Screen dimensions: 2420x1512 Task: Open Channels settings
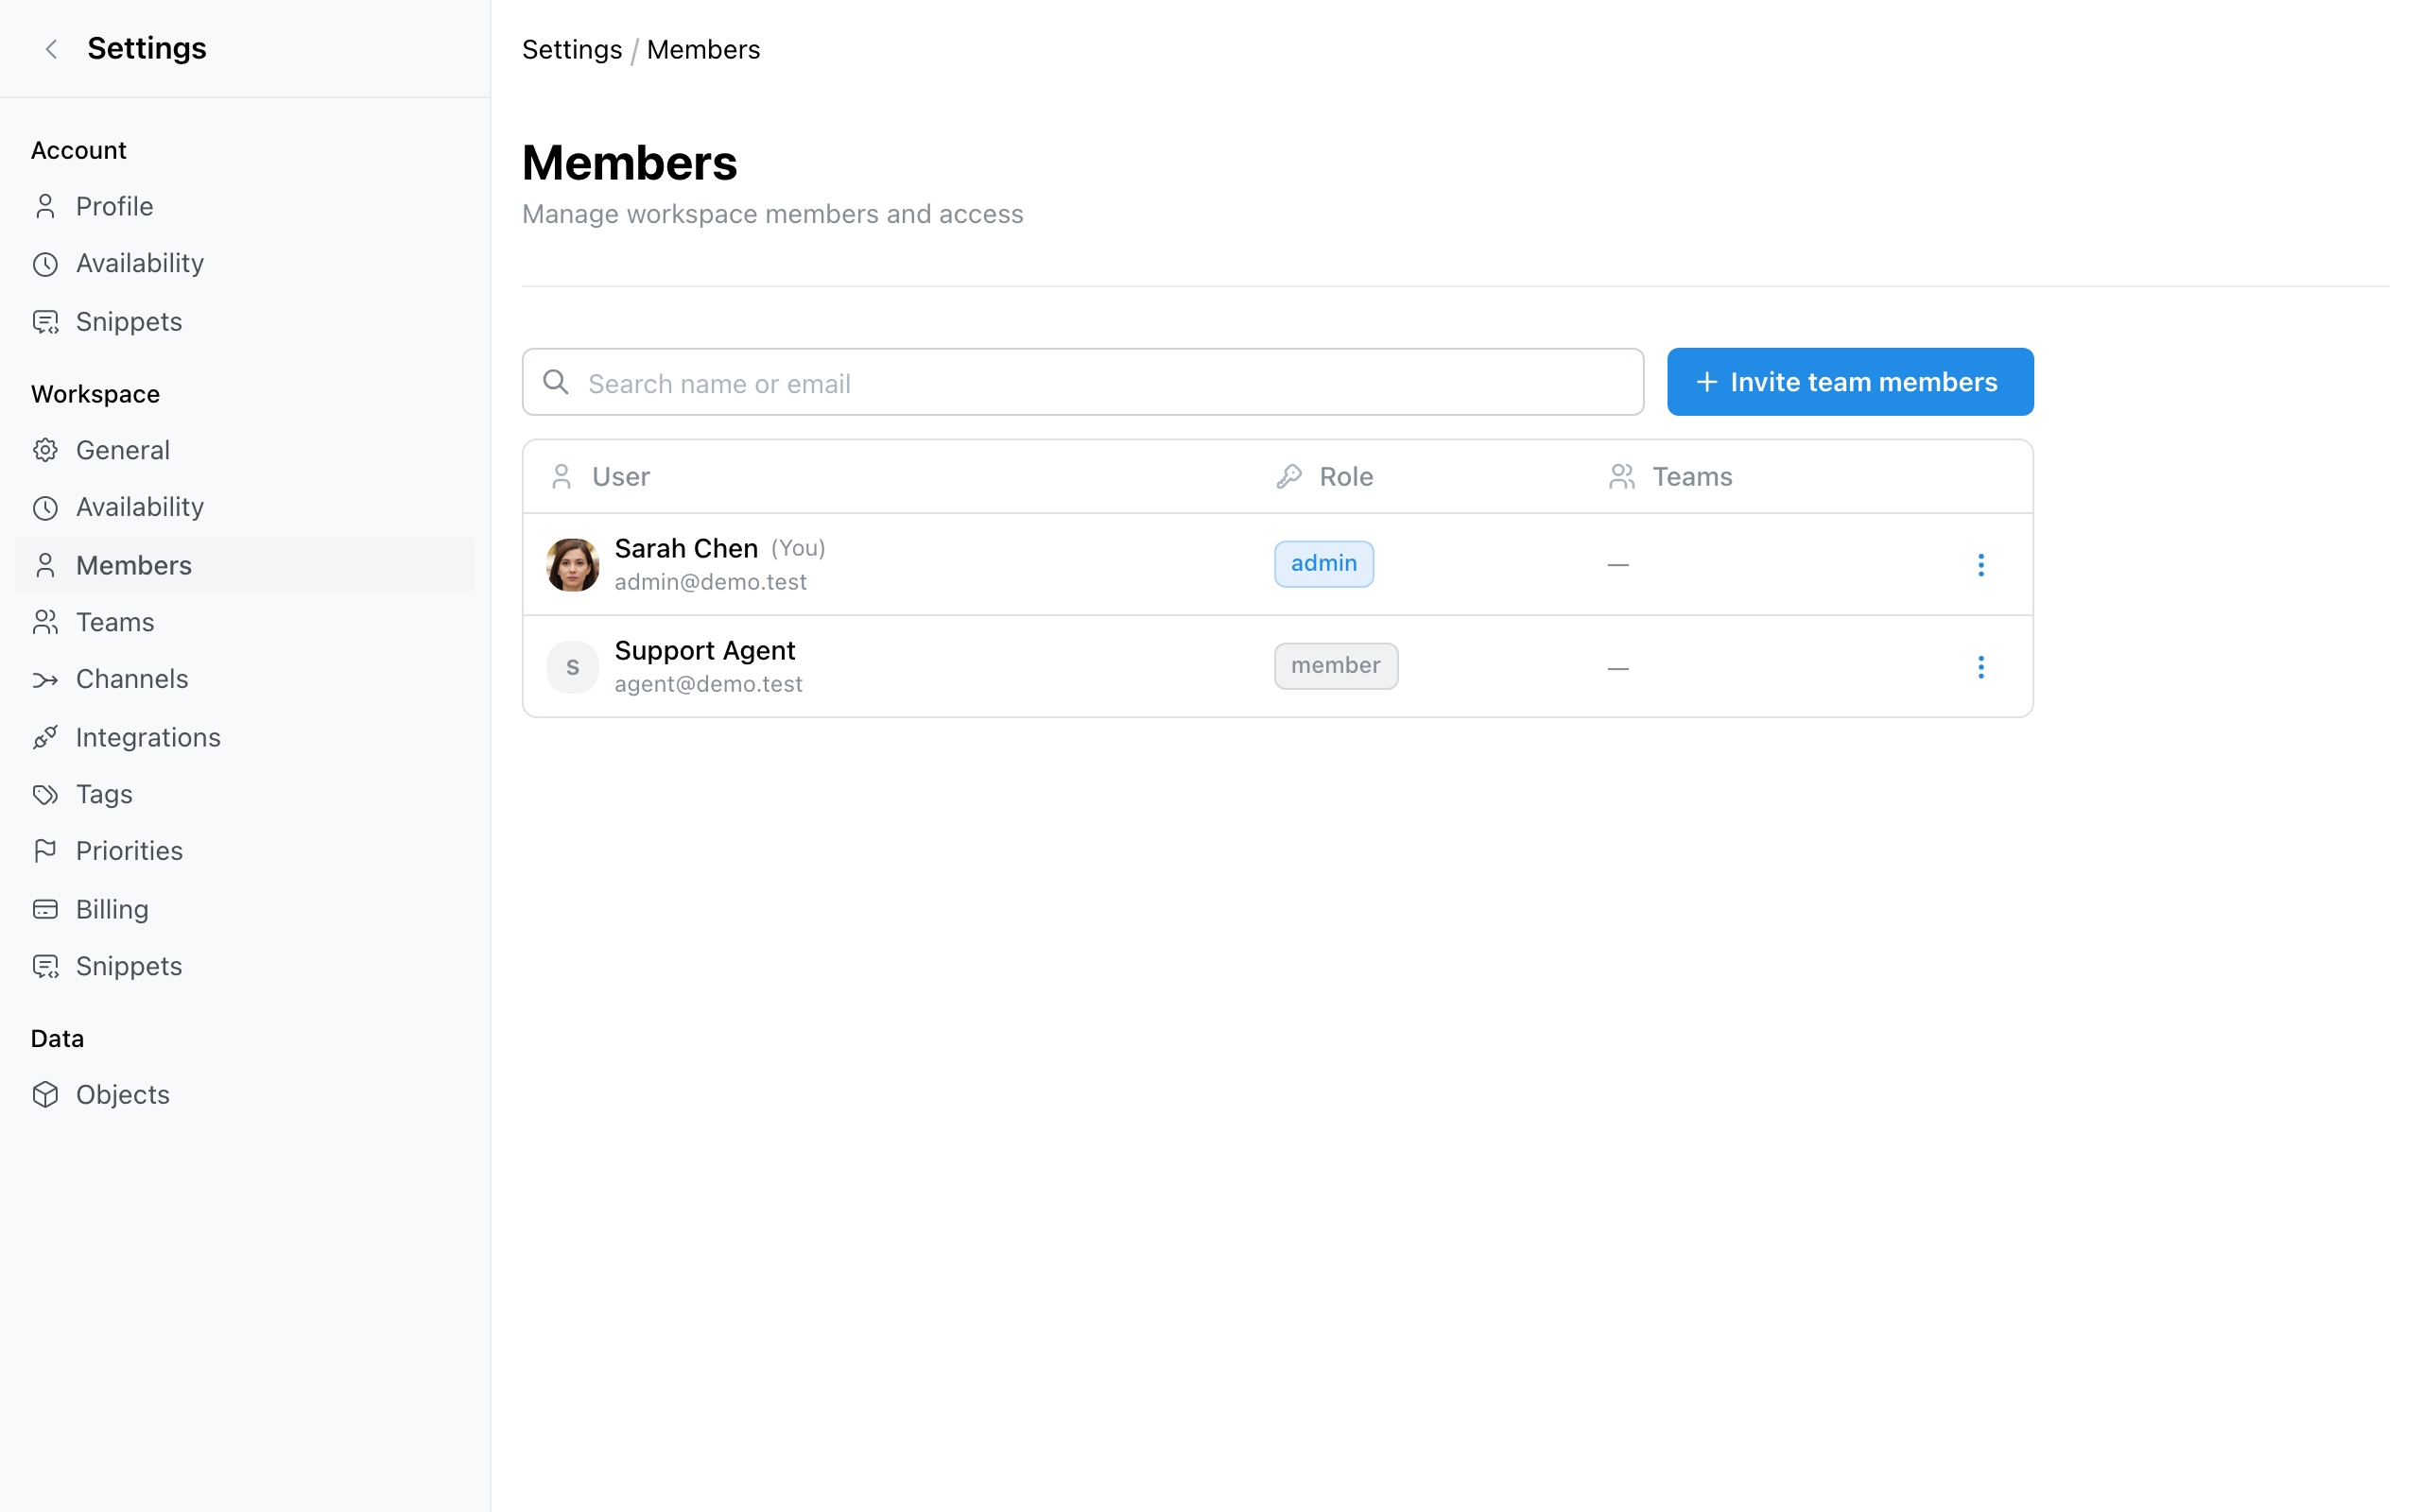[x=245, y=680]
